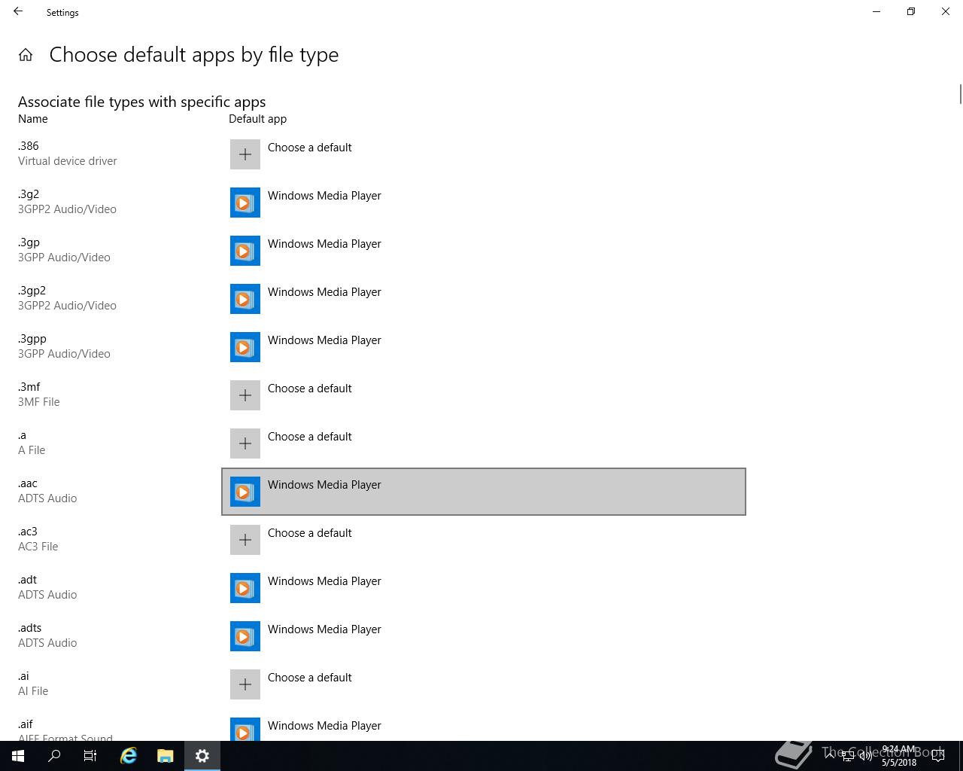Click the 'A File' description text
Screen dimensions: 963x771
tap(32, 450)
